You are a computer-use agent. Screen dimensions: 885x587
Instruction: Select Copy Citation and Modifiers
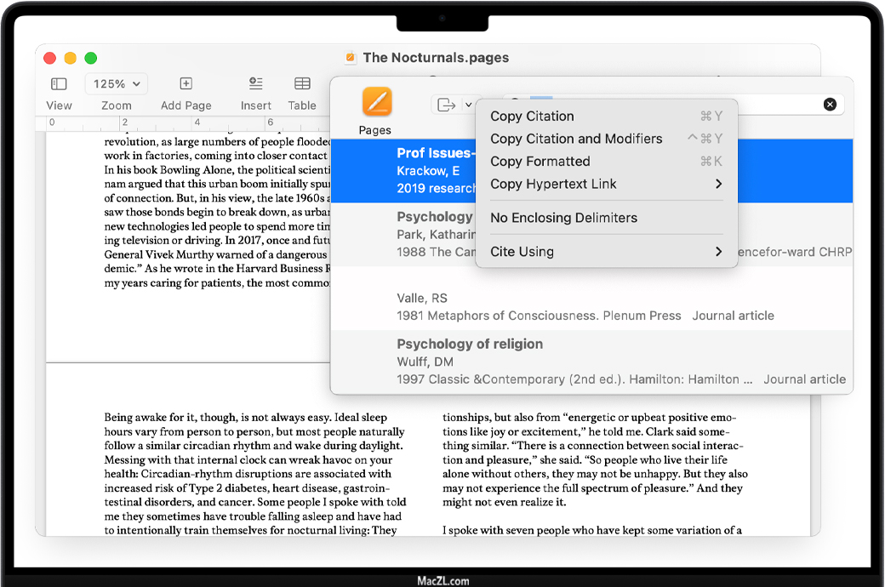tap(576, 139)
